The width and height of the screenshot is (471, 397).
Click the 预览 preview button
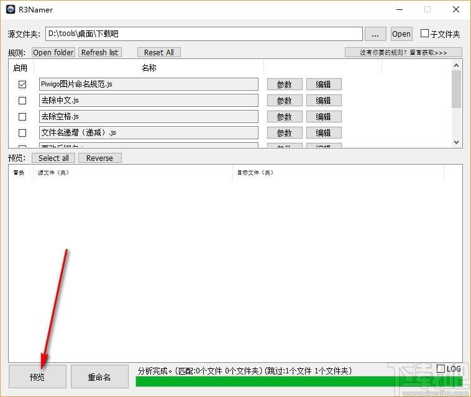pos(37,376)
